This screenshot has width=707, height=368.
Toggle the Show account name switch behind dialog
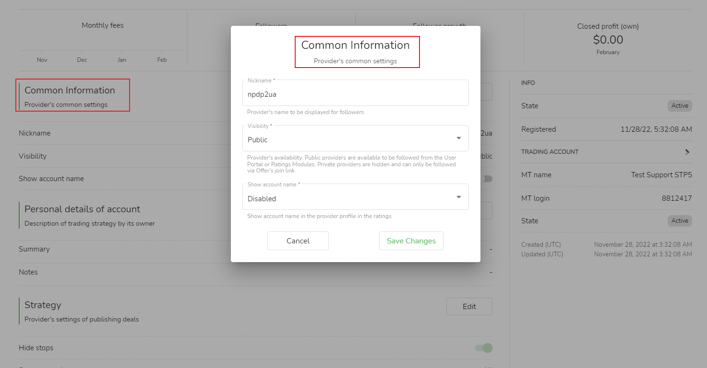click(x=487, y=179)
